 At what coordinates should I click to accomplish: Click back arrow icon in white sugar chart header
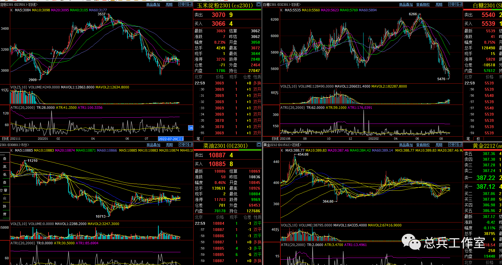[x=451, y=4]
